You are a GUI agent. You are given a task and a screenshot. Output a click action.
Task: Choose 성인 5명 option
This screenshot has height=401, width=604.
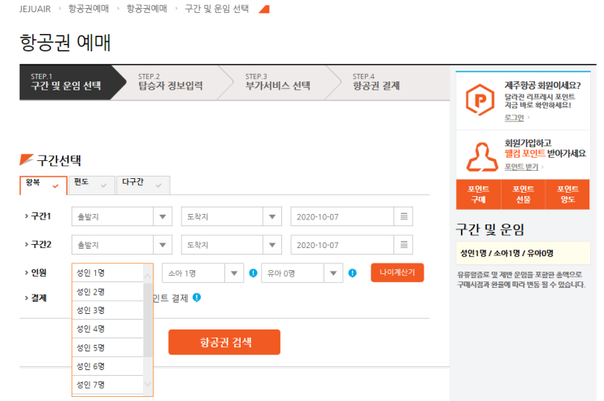click(x=108, y=348)
